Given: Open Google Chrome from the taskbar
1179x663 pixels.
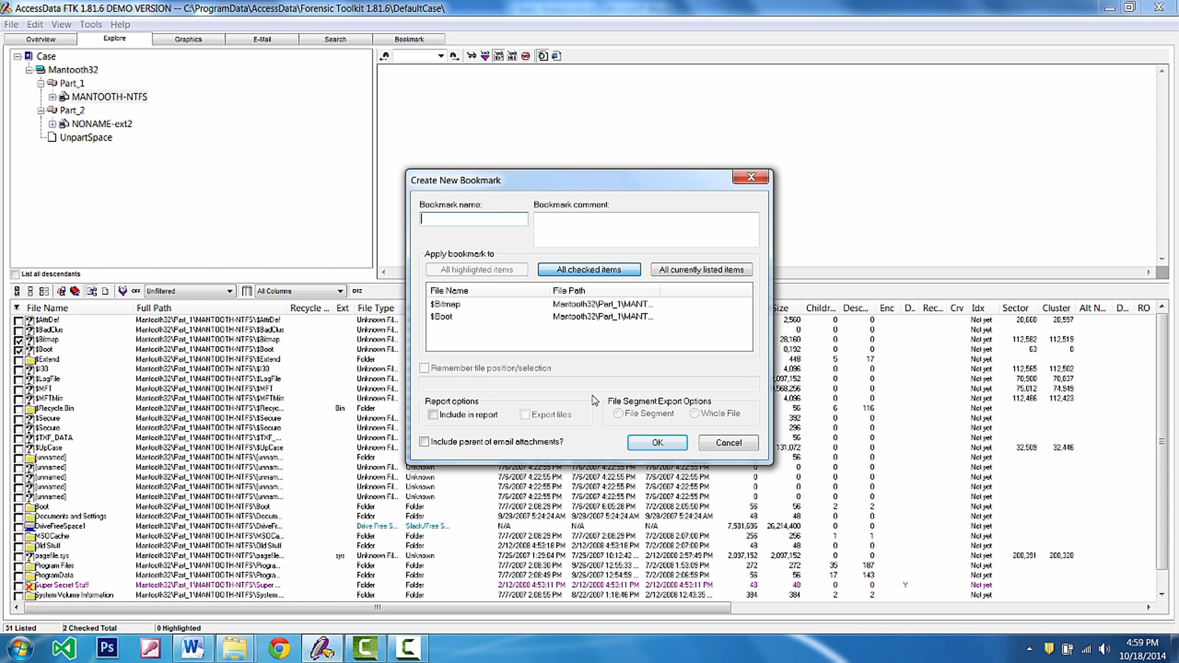Looking at the screenshot, I should click(279, 648).
